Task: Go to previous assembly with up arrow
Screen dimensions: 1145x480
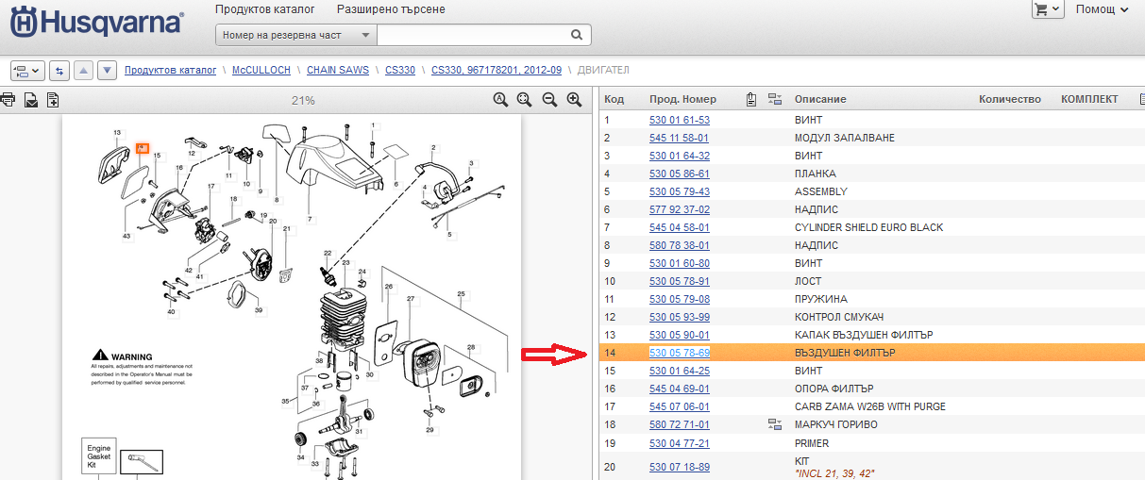Action: 83,71
